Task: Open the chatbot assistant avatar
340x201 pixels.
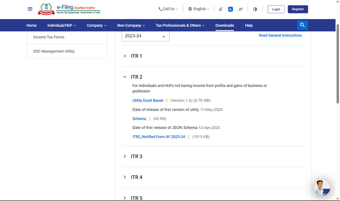Action: tap(322, 188)
